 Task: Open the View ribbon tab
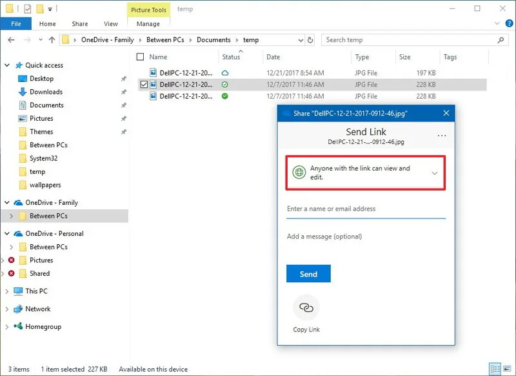point(111,24)
